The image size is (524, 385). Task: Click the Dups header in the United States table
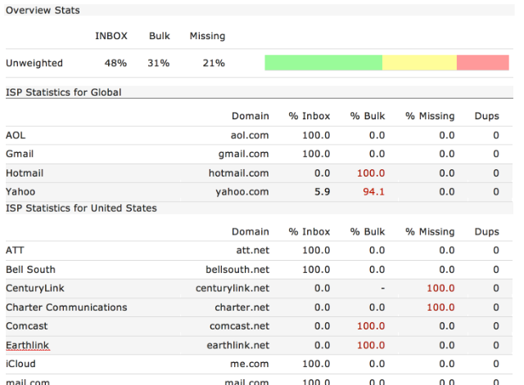[x=487, y=232]
